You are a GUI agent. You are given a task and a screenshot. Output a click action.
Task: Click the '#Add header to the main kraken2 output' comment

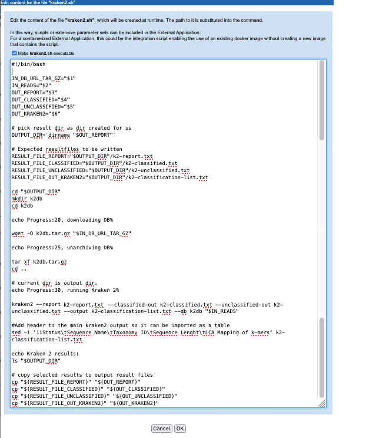coord(121,325)
